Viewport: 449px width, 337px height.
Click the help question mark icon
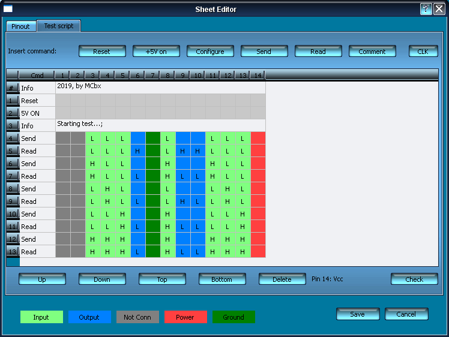[x=426, y=9]
